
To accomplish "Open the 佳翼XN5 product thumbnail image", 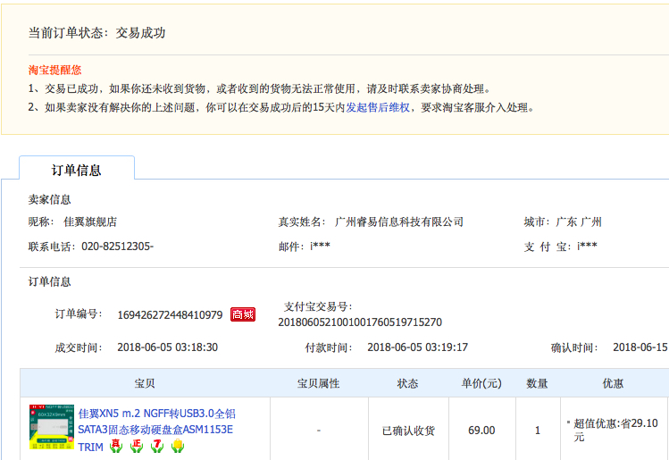I will (52, 427).
